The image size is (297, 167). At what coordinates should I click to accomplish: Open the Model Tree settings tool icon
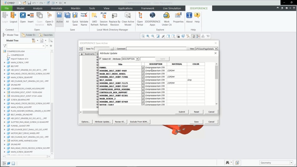pyautogui.click(x=33, y=41)
